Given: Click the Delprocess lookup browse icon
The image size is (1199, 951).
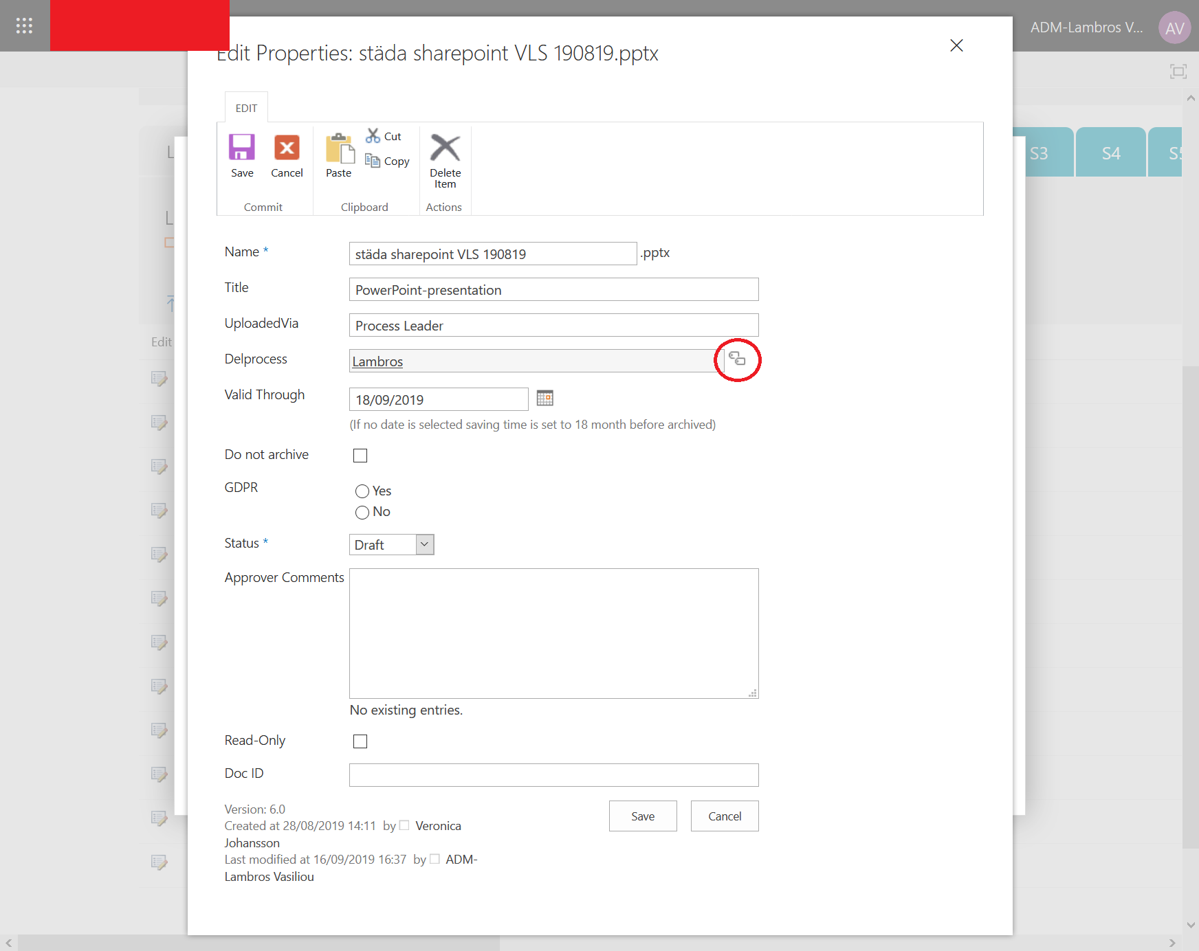Looking at the screenshot, I should (x=737, y=359).
